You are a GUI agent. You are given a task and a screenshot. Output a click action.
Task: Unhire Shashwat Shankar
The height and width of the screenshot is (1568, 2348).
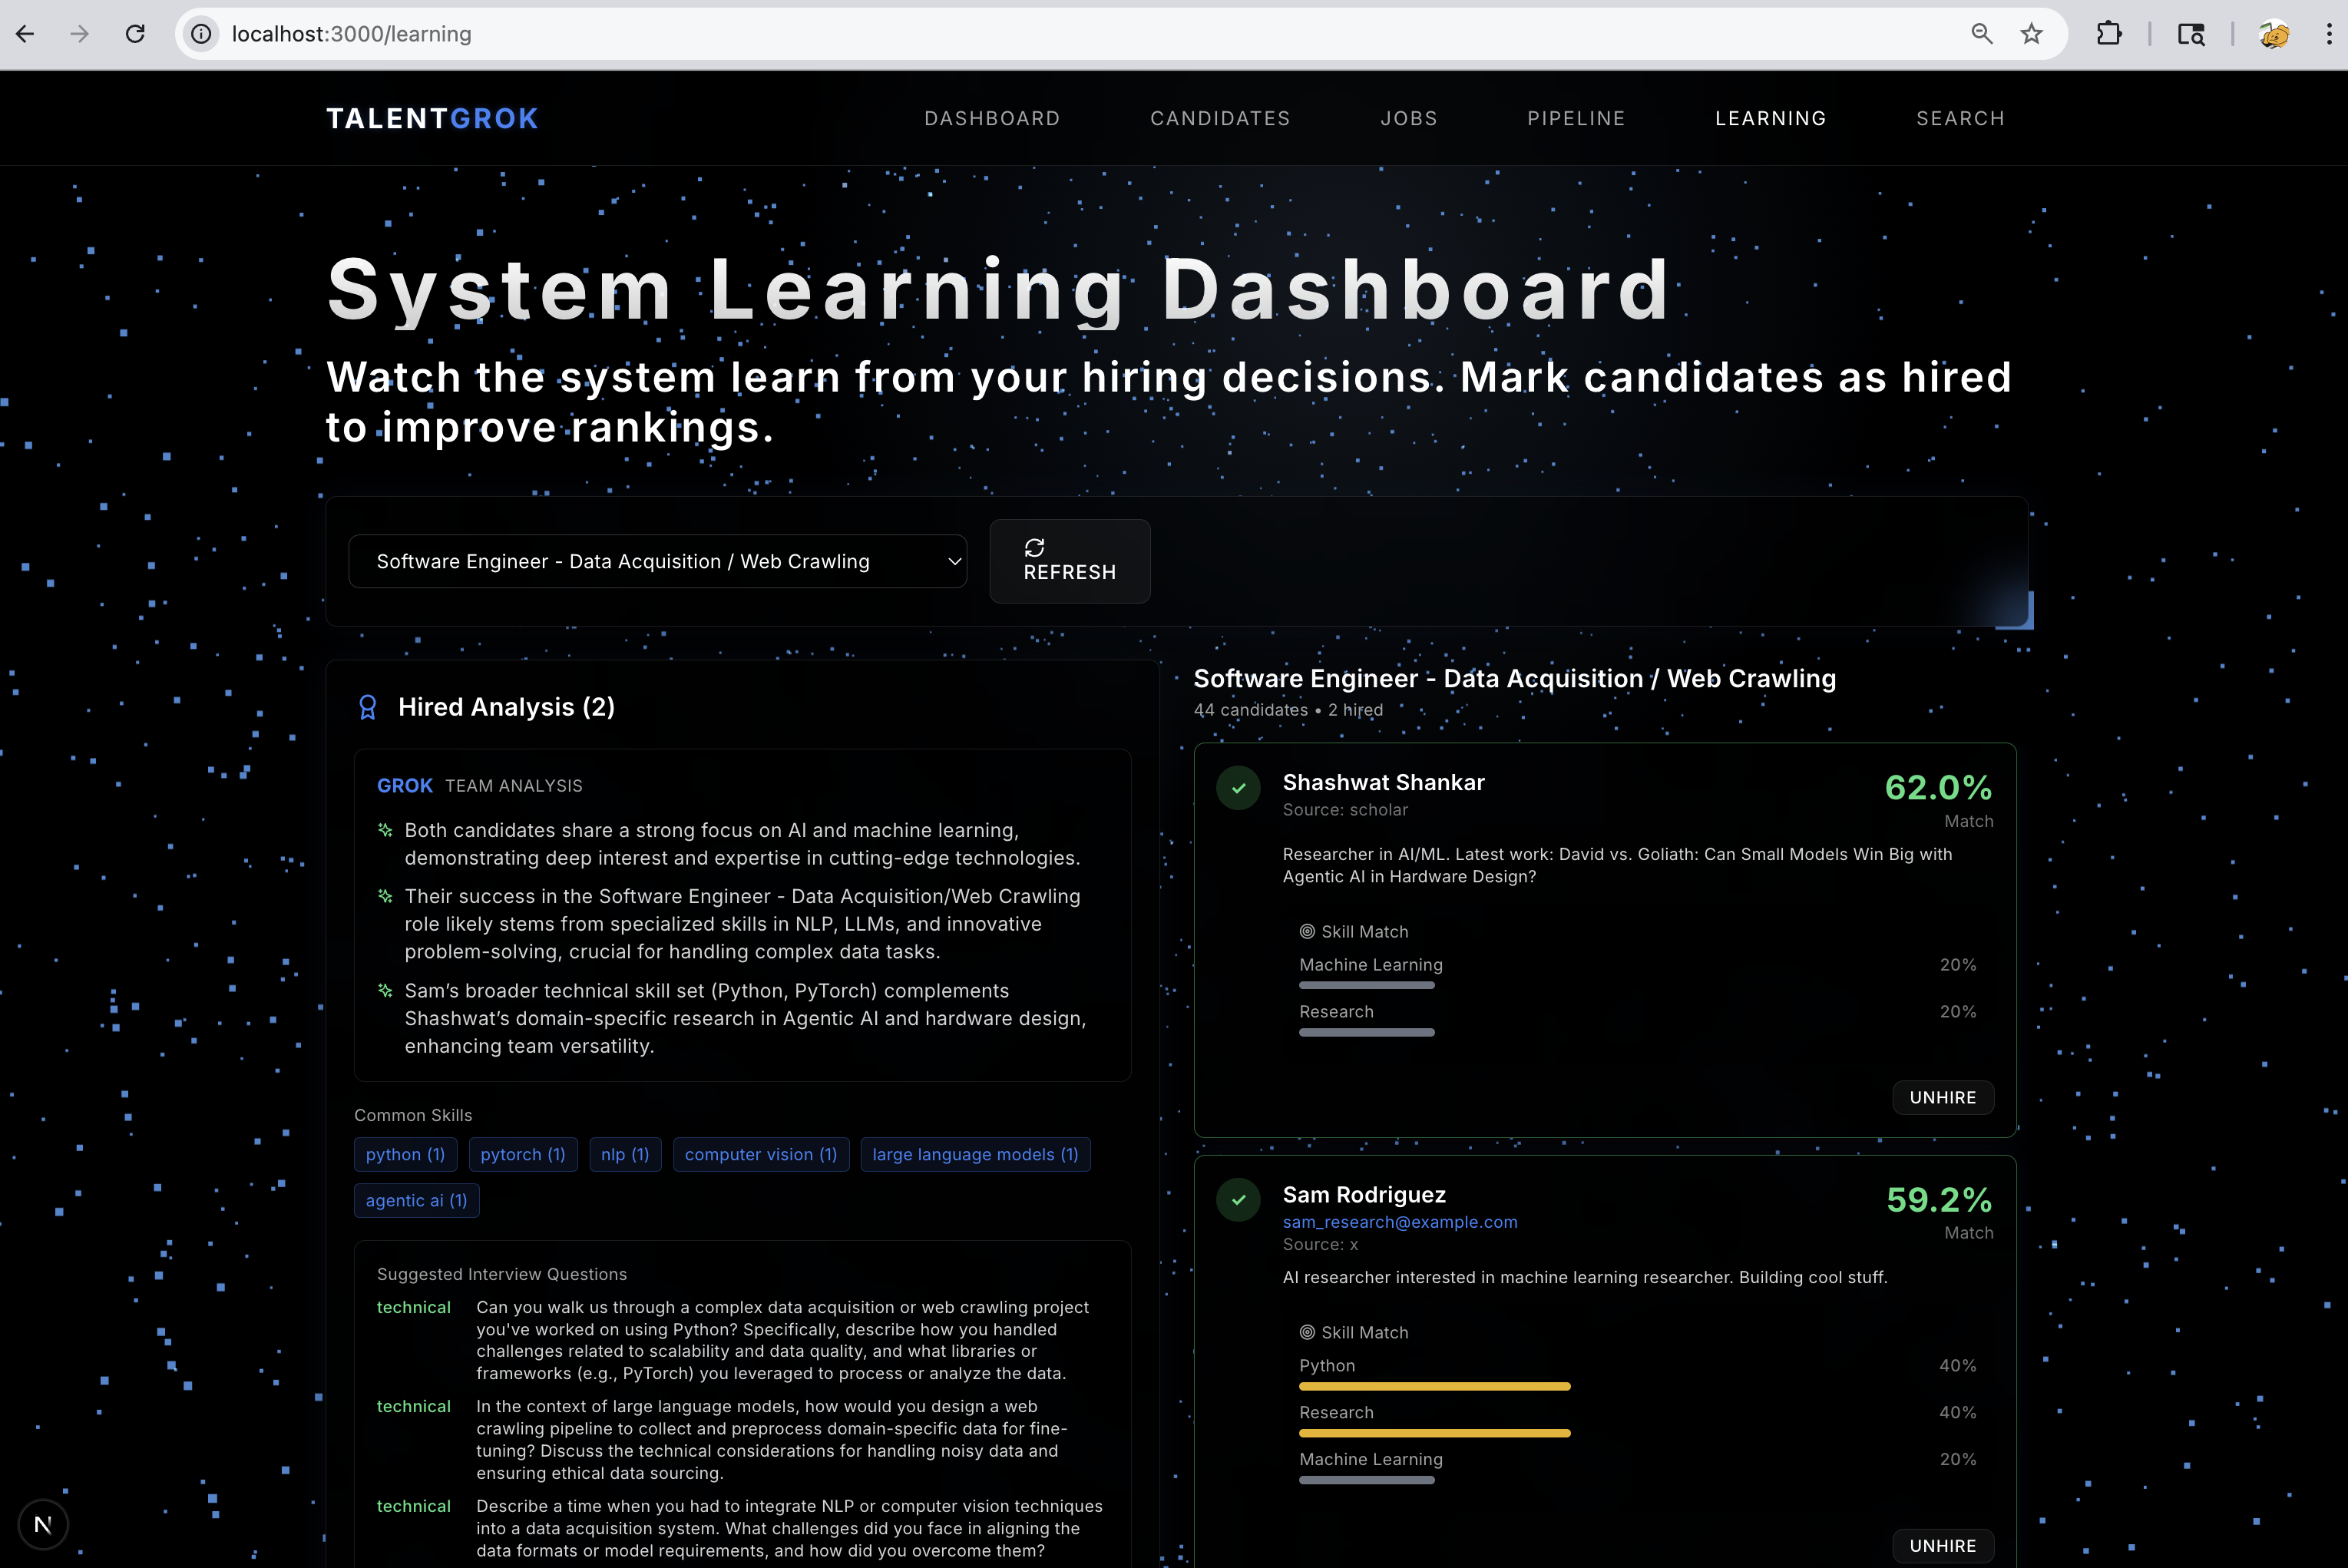pyautogui.click(x=1942, y=1097)
